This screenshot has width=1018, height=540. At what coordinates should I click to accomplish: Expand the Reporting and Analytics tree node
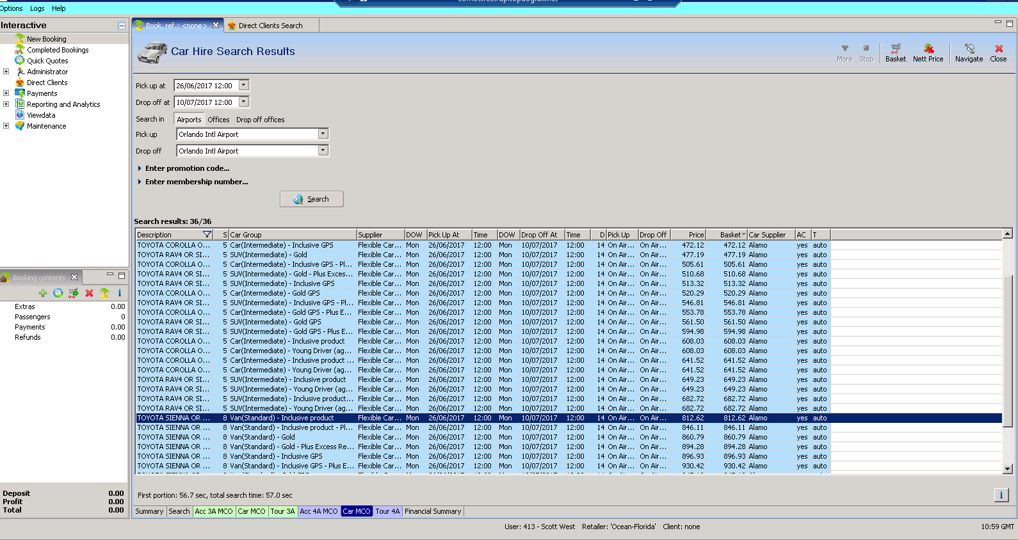6,104
